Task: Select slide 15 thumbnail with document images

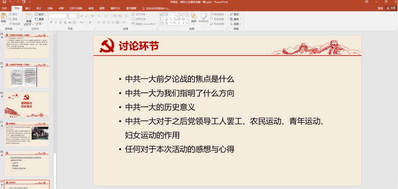Action: click(x=27, y=75)
